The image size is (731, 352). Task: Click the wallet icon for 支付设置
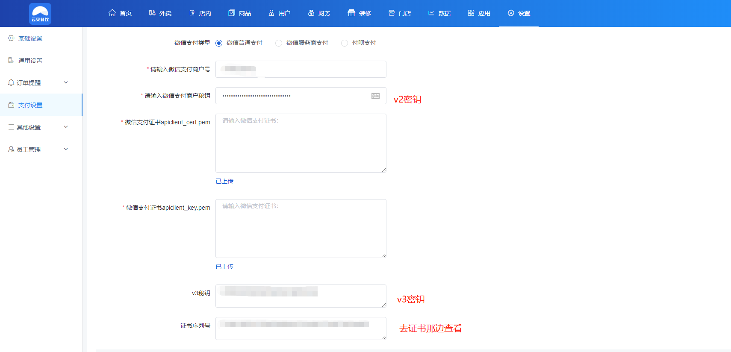pyautogui.click(x=11, y=105)
